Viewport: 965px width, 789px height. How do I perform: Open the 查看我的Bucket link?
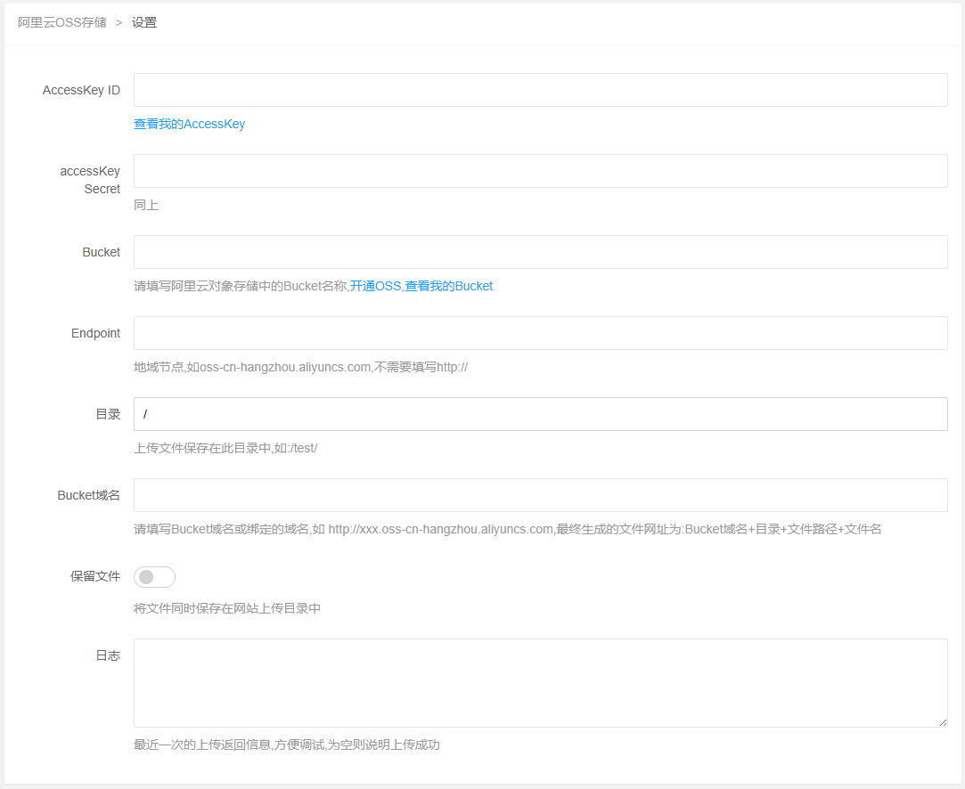click(x=449, y=286)
